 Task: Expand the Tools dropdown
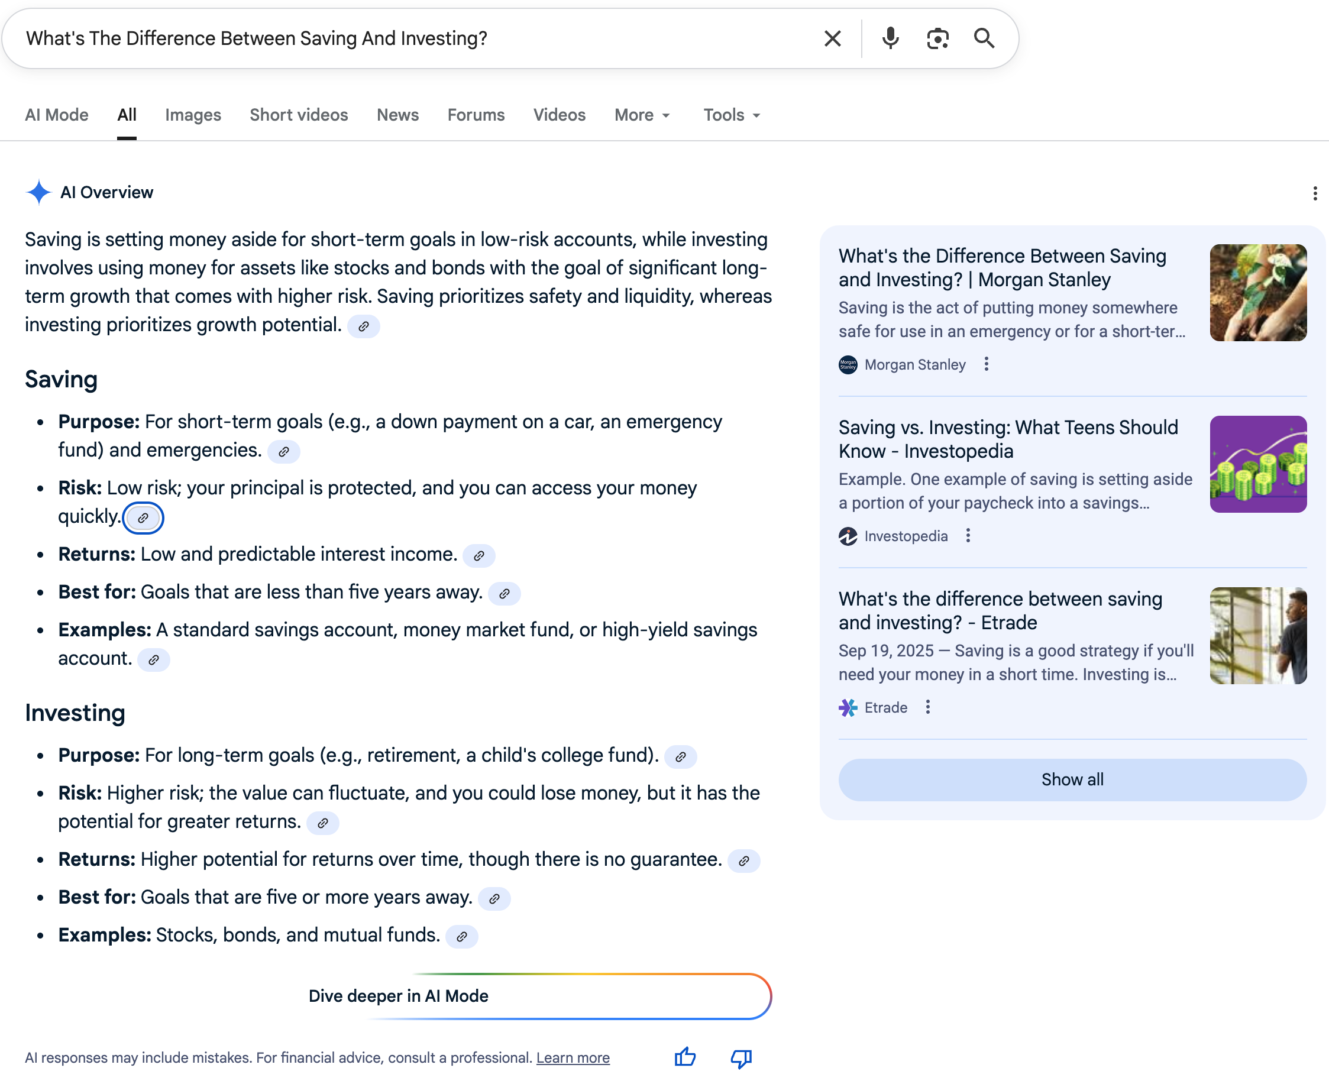tap(730, 115)
